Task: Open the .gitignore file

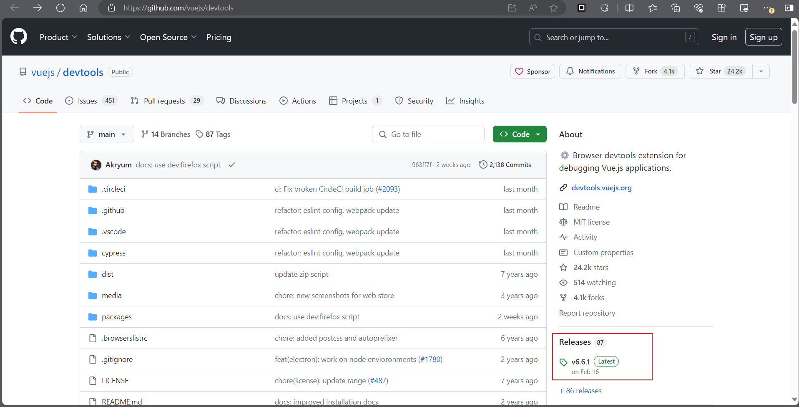Action: pos(117,359)
